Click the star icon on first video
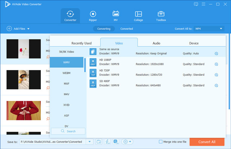Viewport: 231px width, 149px height. click(48, 57)
